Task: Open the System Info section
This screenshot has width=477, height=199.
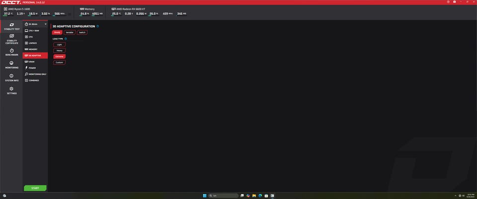Action: pyautogui.click(x=11, y=78)
